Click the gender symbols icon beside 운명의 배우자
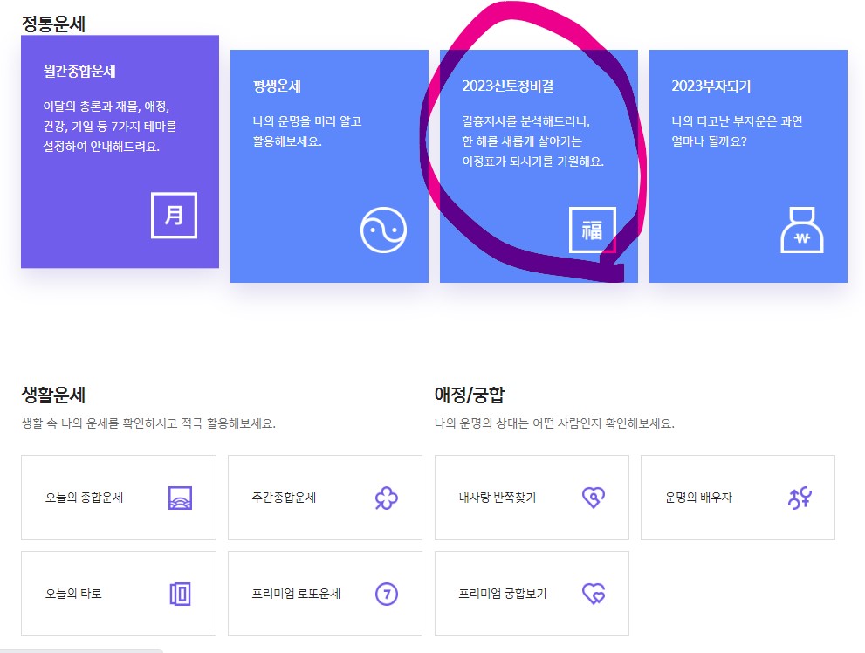This screenshot has height=653, width=865. (800, 498)
